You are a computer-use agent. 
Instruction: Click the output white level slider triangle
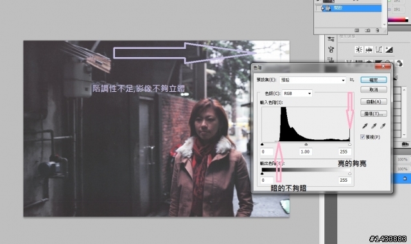pos(349,173)
